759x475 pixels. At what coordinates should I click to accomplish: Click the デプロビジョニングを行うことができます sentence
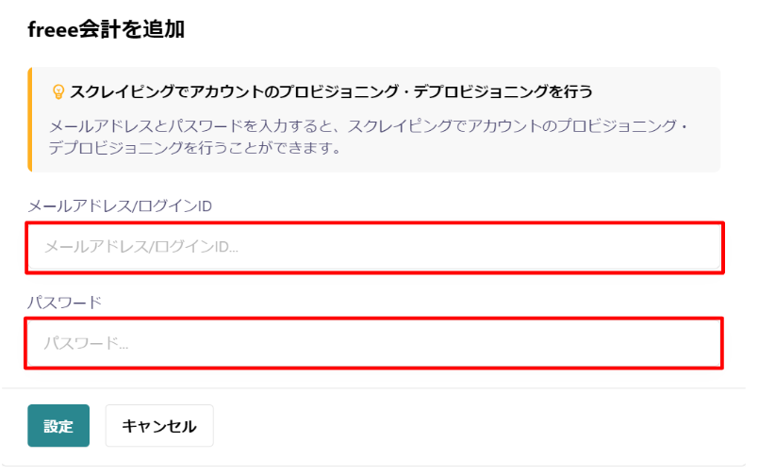point(194,148)
